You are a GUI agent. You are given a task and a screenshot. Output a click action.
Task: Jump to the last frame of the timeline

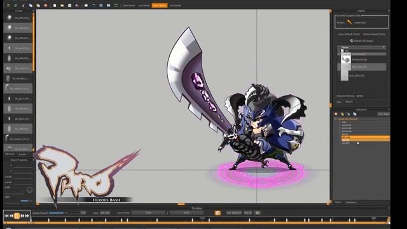click(x=27, y=216)
